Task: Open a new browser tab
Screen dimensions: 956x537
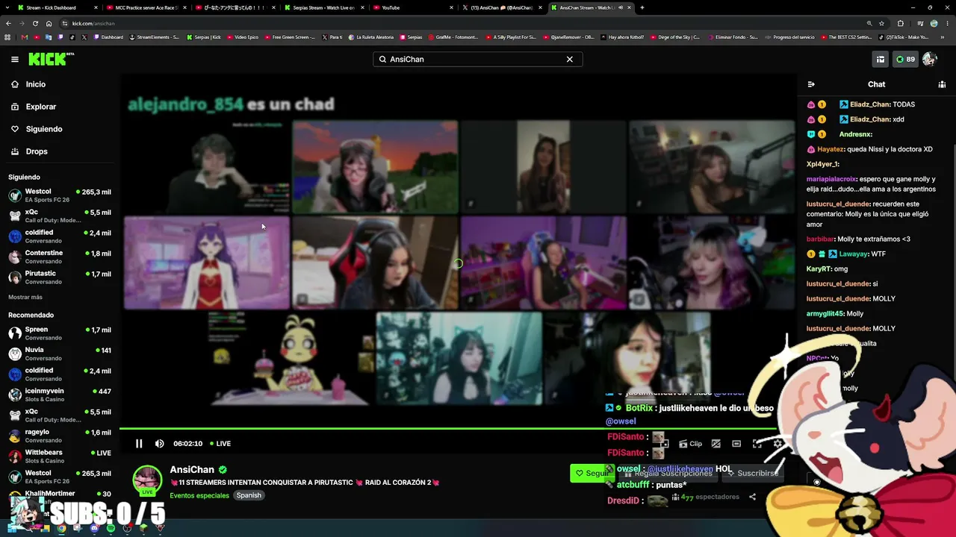Action: point(642,7)
